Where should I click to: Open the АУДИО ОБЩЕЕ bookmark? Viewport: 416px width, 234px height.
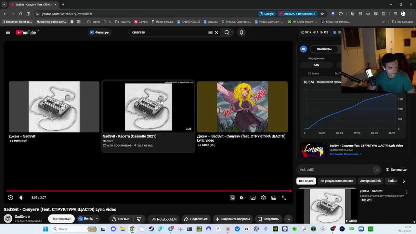coord(188,22)
